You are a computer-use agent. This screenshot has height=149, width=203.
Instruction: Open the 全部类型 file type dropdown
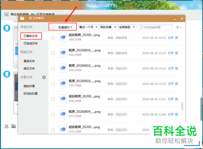pyautogui.click(x=127, y=27)
